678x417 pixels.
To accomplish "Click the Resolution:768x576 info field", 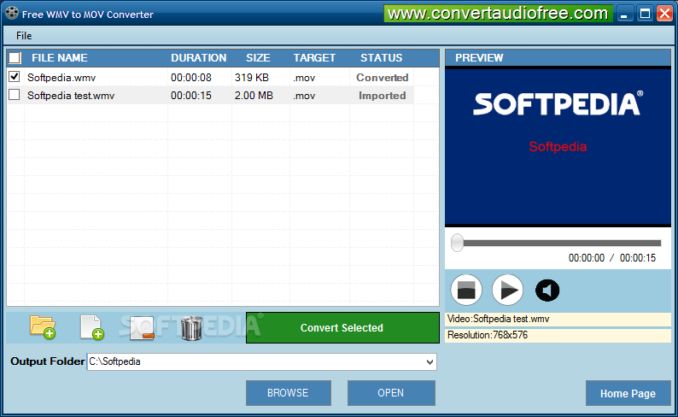I will (558, 335).
